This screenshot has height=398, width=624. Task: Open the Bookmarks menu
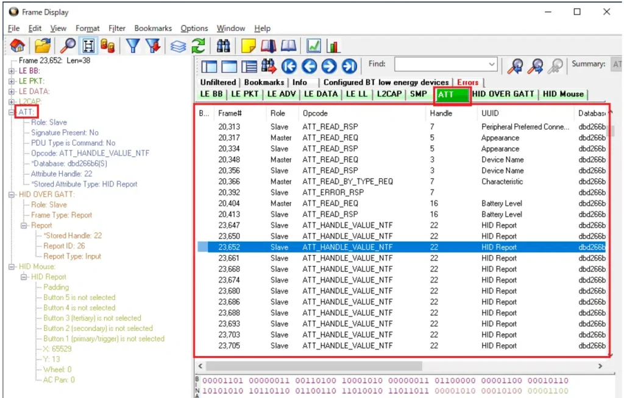click(153, 28)
